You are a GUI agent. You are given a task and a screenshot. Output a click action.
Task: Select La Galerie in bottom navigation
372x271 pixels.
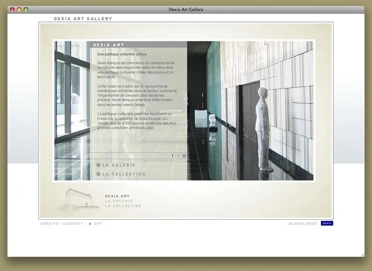click(x=119, y=201)
